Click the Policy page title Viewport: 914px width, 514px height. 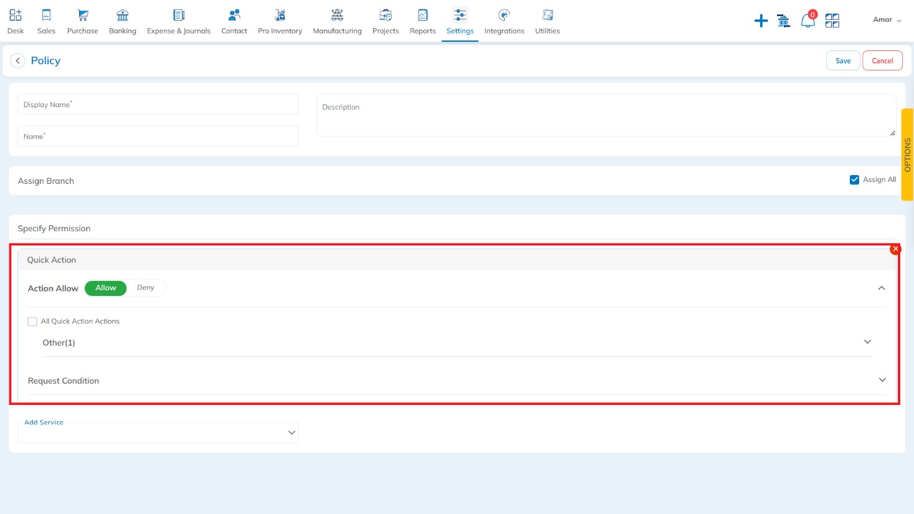(x=45, y=60)
